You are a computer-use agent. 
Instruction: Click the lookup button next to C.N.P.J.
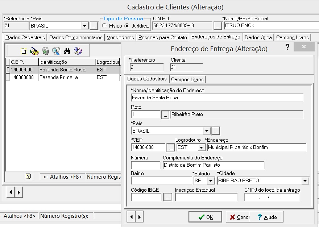click(218, 26)
